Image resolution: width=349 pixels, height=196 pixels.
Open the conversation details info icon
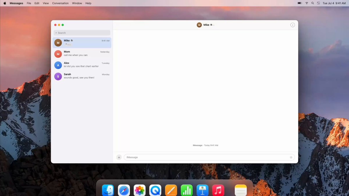pos(293,25)
